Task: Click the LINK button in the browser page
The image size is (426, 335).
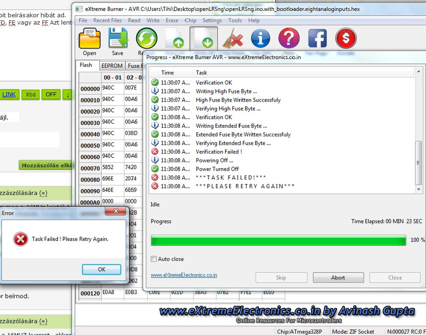Action: 9,95
